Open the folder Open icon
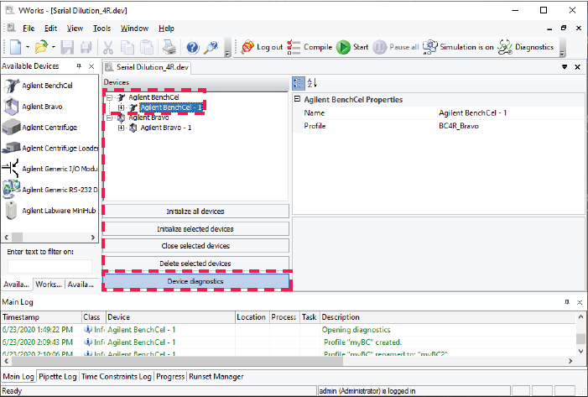The height and width of the screenshot is (397, 588). [41, 47]
